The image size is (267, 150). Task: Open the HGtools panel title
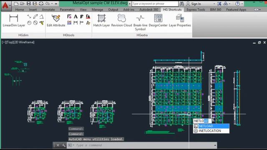pos(68,35)
